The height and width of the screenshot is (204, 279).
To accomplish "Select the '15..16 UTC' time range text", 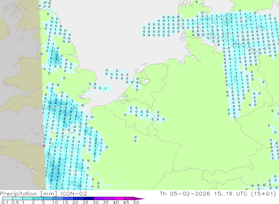I will 231,193.
